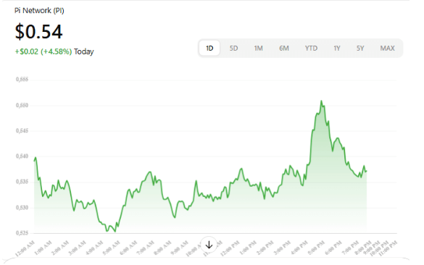The height and width of the screenshot is (265, 424).
Task: Click the +$0.02 (+4.58%) change text
Action: tap(43, 51)
